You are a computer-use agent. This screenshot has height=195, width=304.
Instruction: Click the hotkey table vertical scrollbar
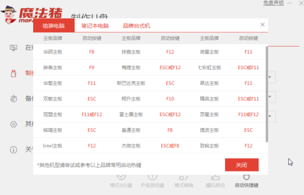coord(267,92)
